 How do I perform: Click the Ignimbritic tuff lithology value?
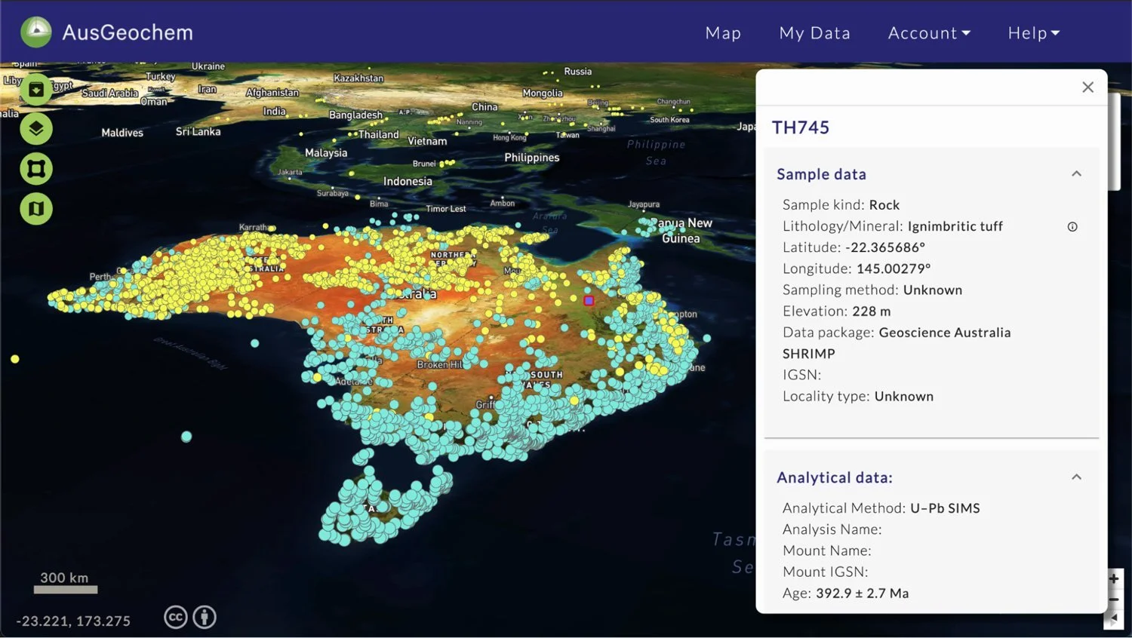[x=955, y=226]
